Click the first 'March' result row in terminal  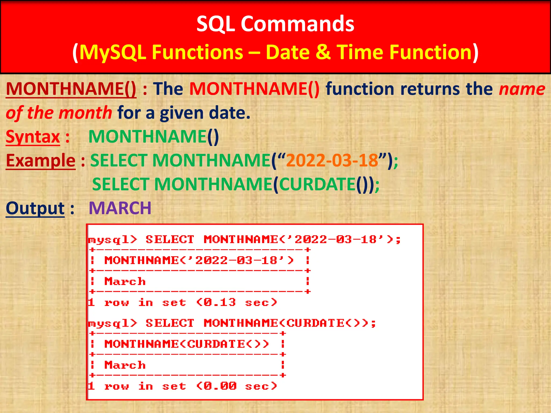click(125, 281)
